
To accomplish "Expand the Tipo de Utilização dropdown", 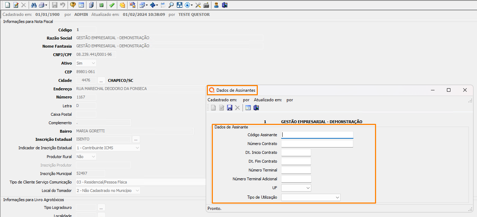I will [337, 198].
